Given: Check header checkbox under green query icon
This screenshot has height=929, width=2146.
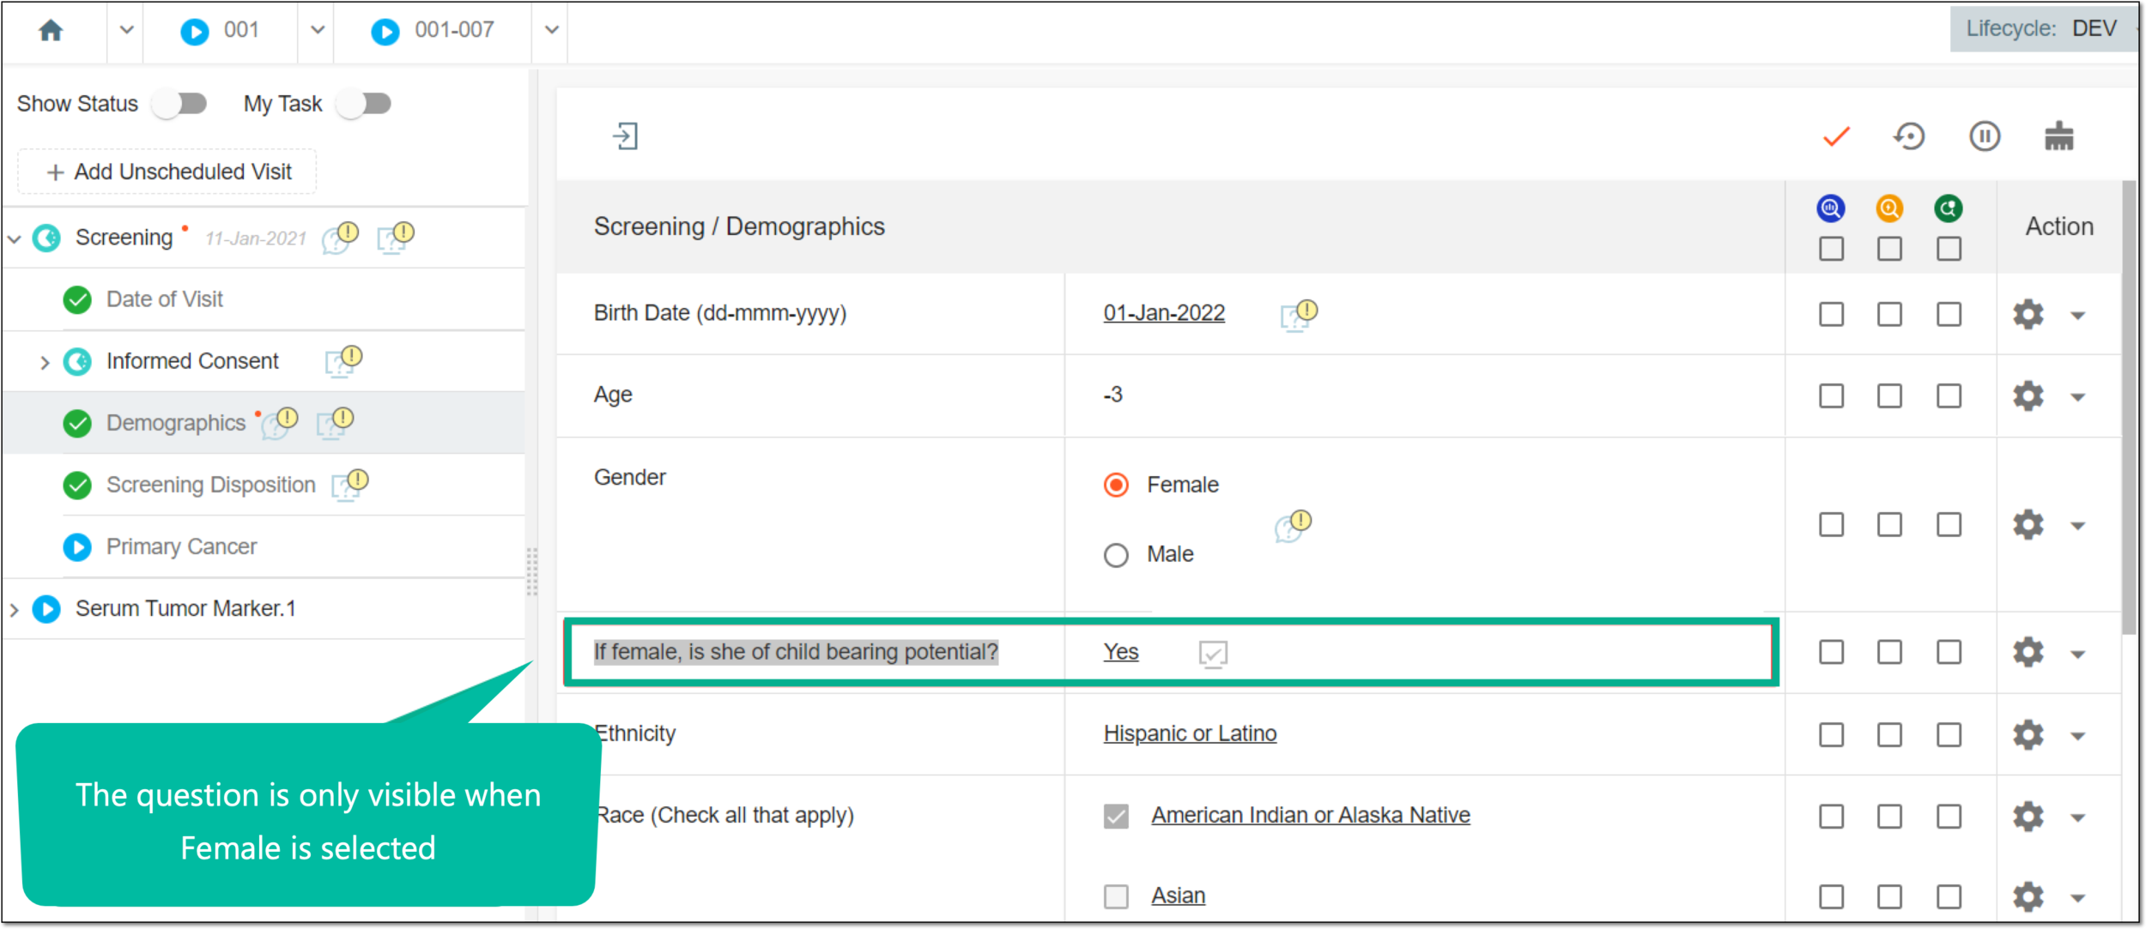Looking at the screenshot, I should click(1948, 249).
